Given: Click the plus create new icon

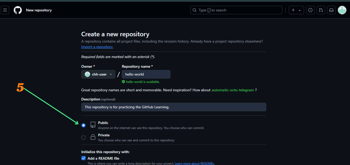Looking at the screenshot, I should click(293, 10).
